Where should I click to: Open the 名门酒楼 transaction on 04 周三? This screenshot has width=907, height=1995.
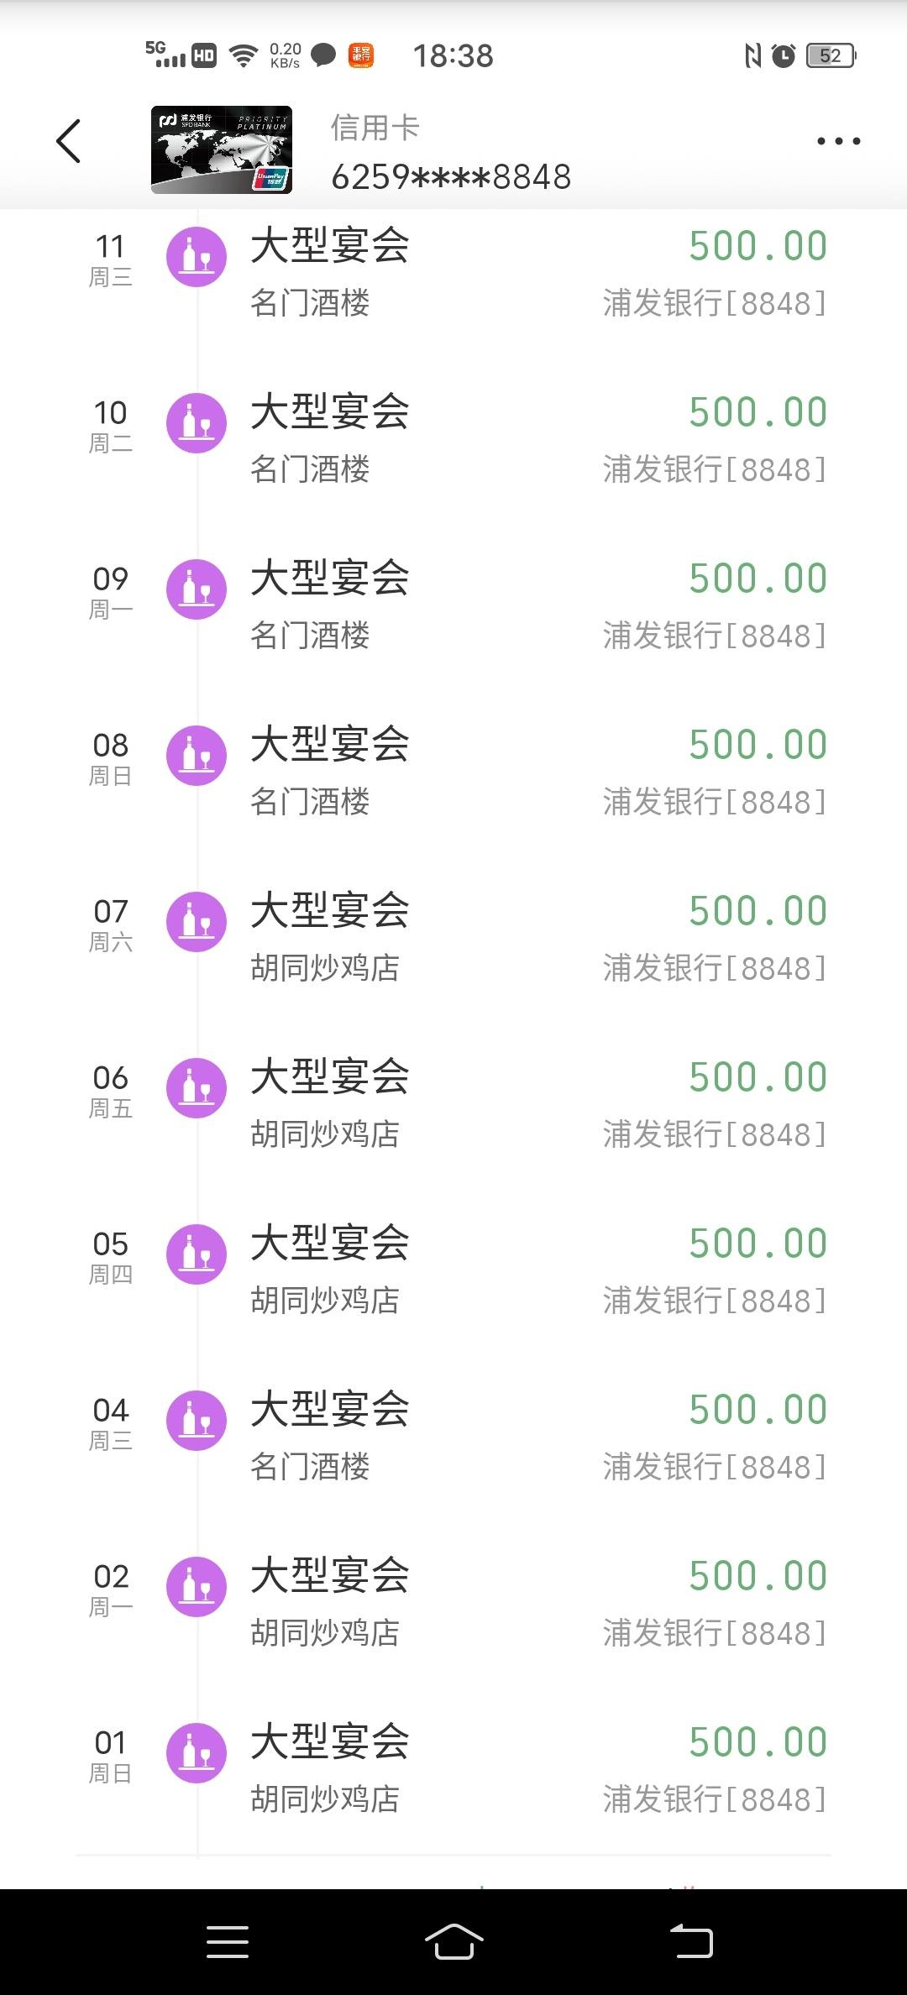(x=453, y=1437)
